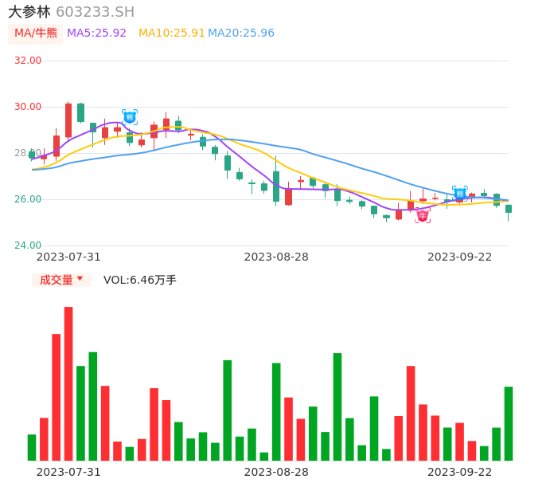Image resolution: width=546 pixels, height=483 pixels.
Task: Toggle the MA10 moving average legend
Action: [x=171, y=33]
